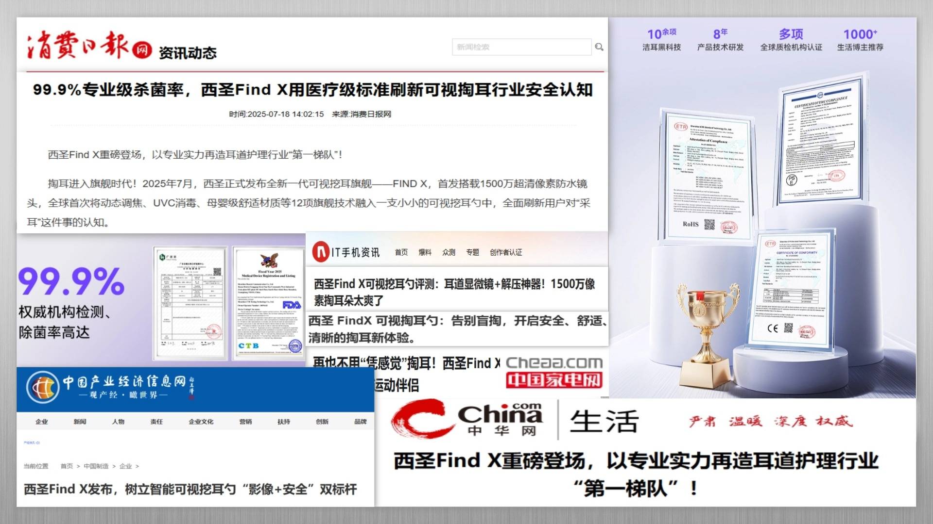Viewport: 933px width, 524px height.
Task: Click the Cheaa.com 中国家电网 logo
Action: [x=554, y=372]
